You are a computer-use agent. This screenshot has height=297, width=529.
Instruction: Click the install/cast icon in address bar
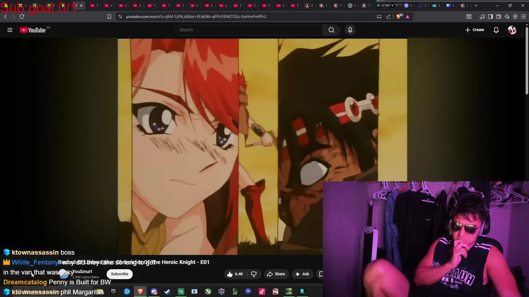click(x=379, y=16)
